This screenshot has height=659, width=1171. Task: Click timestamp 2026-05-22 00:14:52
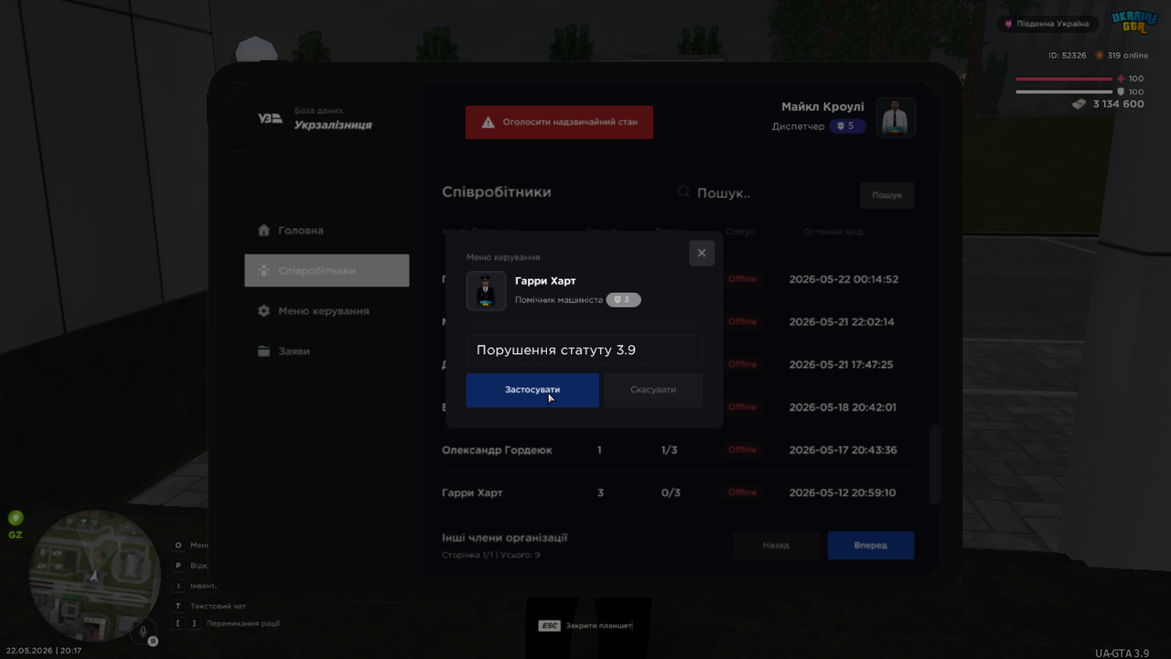[843, 280]
